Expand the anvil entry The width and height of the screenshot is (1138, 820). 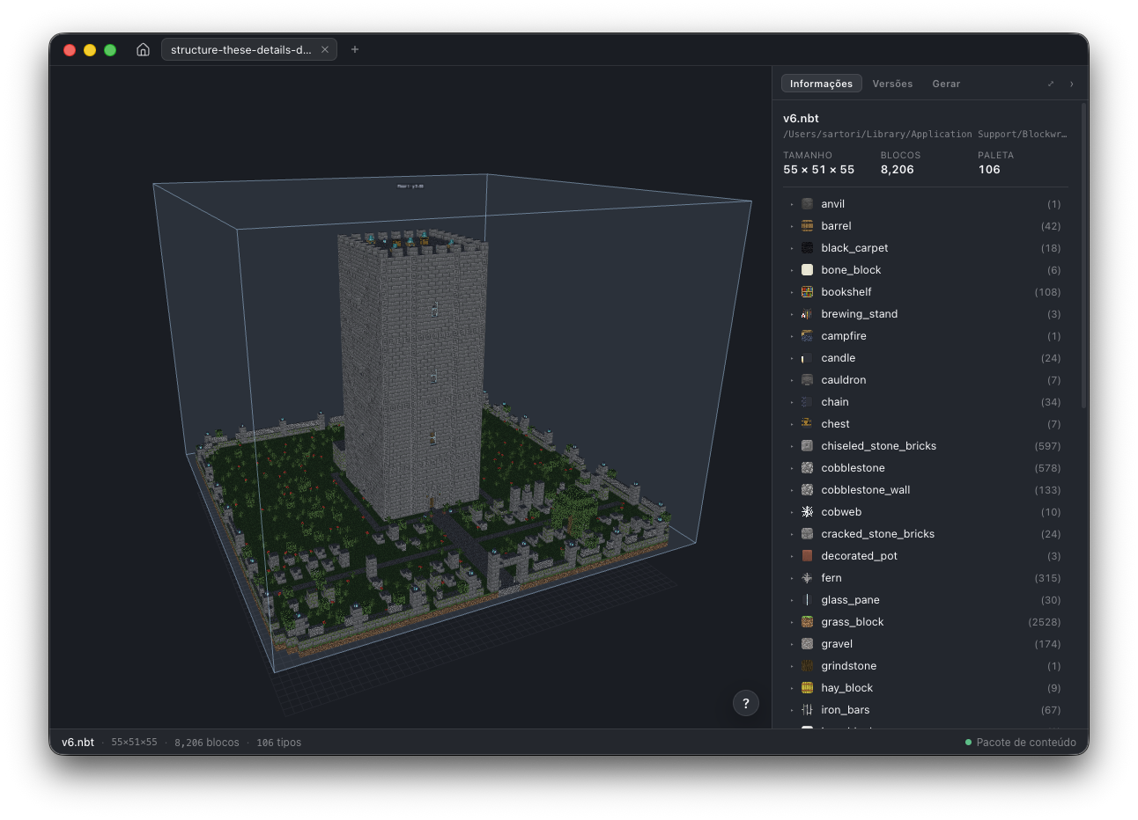(792, 204)
